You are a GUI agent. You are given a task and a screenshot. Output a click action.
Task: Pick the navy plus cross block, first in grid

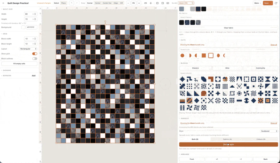click(x=182, y=79)
